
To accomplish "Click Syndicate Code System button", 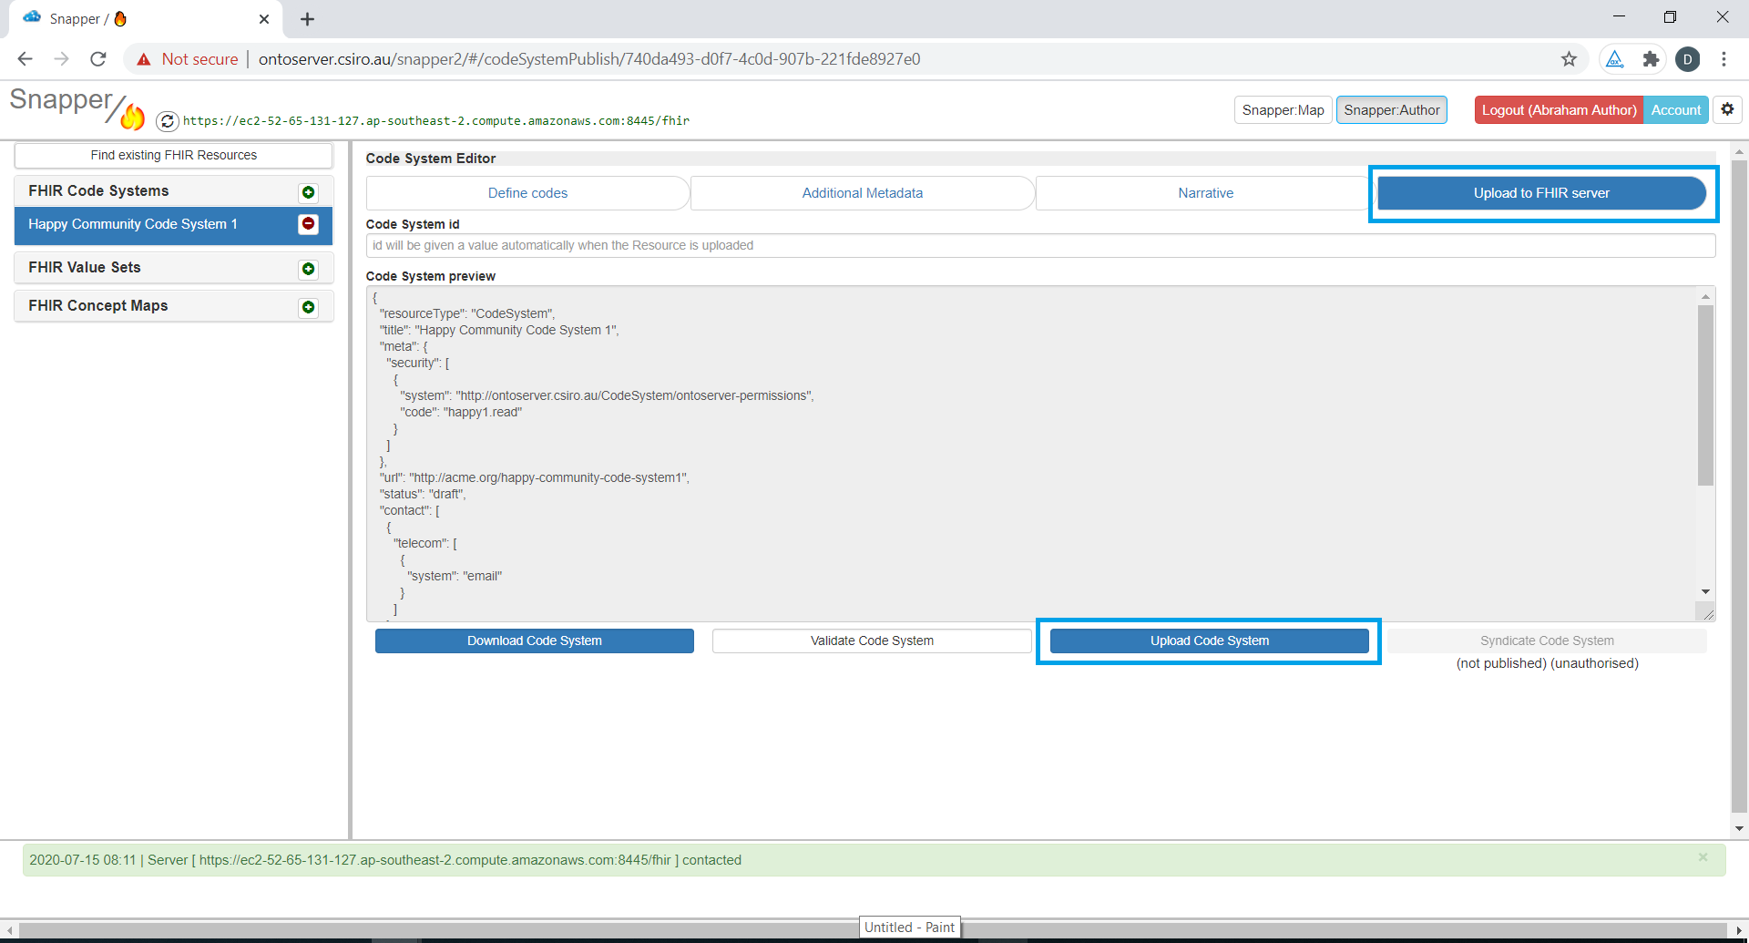I will (x=1547, y=641).
